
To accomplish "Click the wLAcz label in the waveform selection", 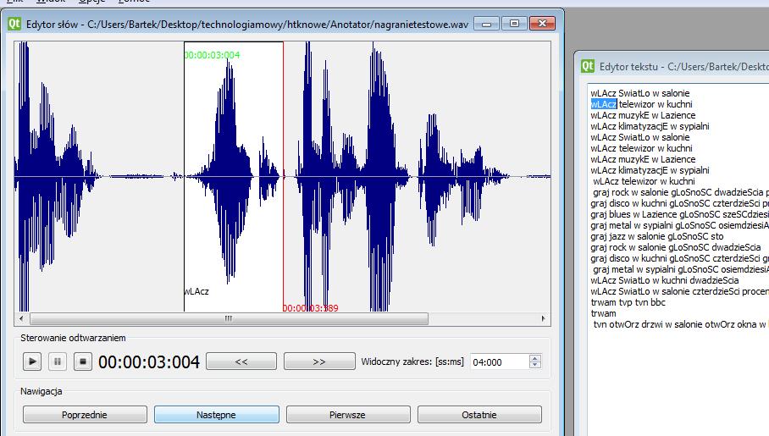I will [196, 291].
